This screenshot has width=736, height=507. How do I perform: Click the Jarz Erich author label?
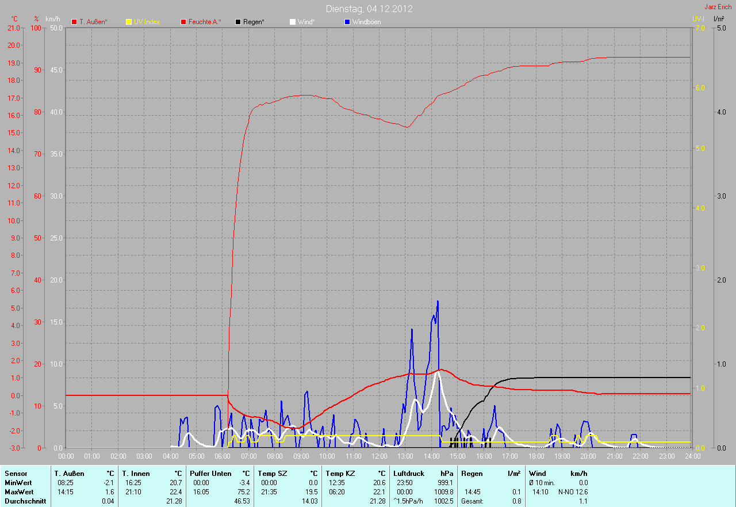[x=718, y=7]
